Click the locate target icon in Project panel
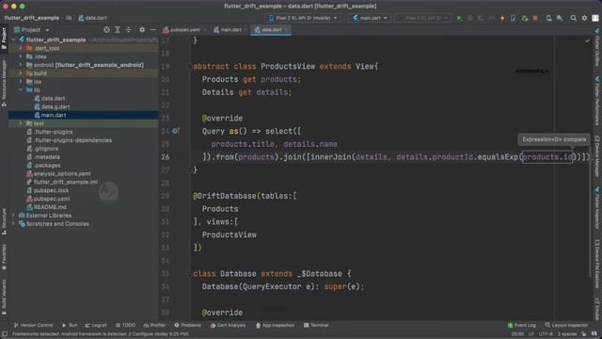Screen dimensions: 602x339 point(106,29)
